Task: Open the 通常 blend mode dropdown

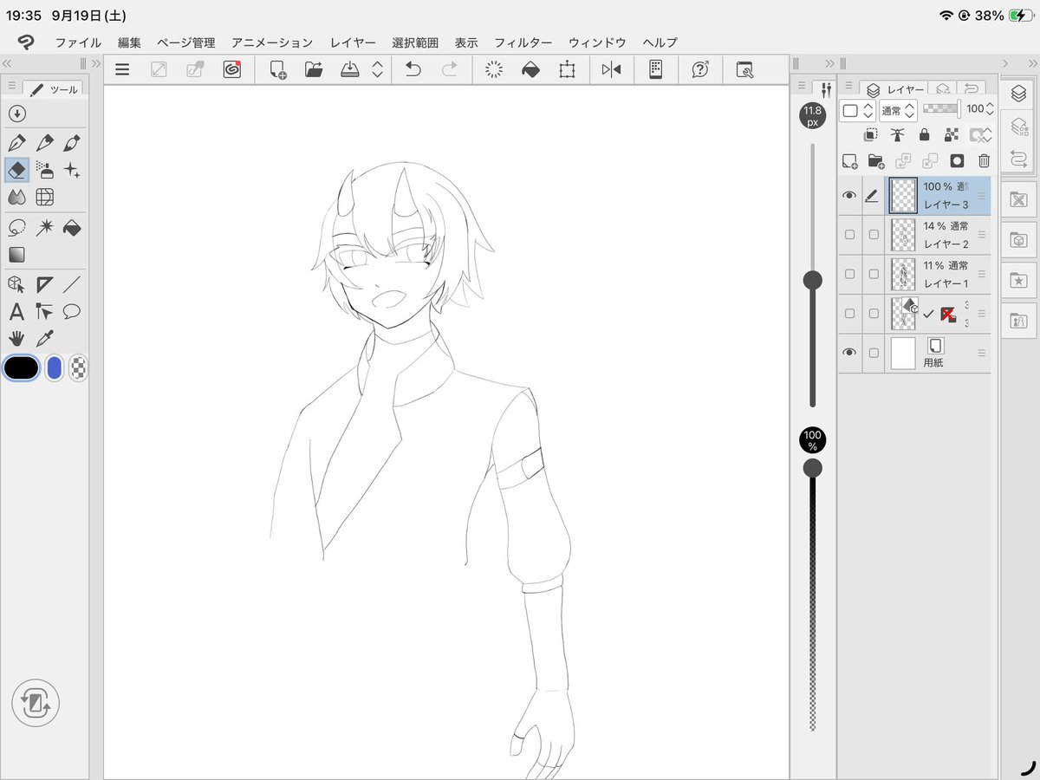Action: (x=898, y=110)
